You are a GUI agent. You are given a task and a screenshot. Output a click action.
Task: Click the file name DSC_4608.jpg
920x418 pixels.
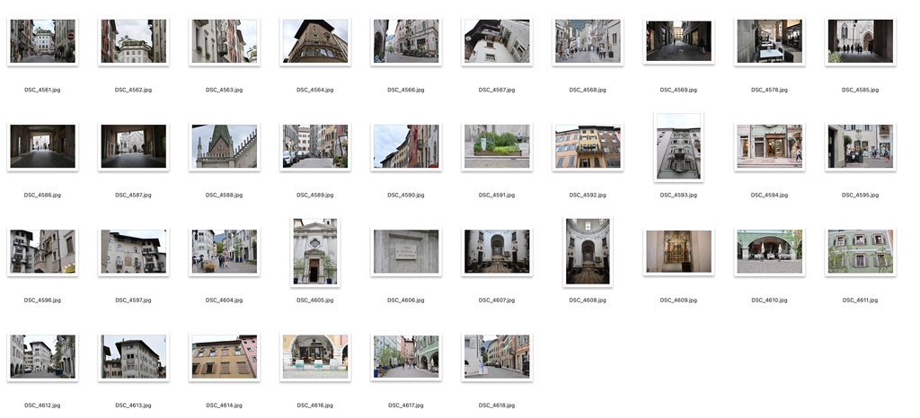tap(588, 300)
